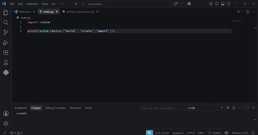
Task: Open Run and Debug view icon
Action: (6, 43)
